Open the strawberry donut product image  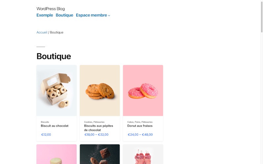pyautogui.click(x=143, y=91)
